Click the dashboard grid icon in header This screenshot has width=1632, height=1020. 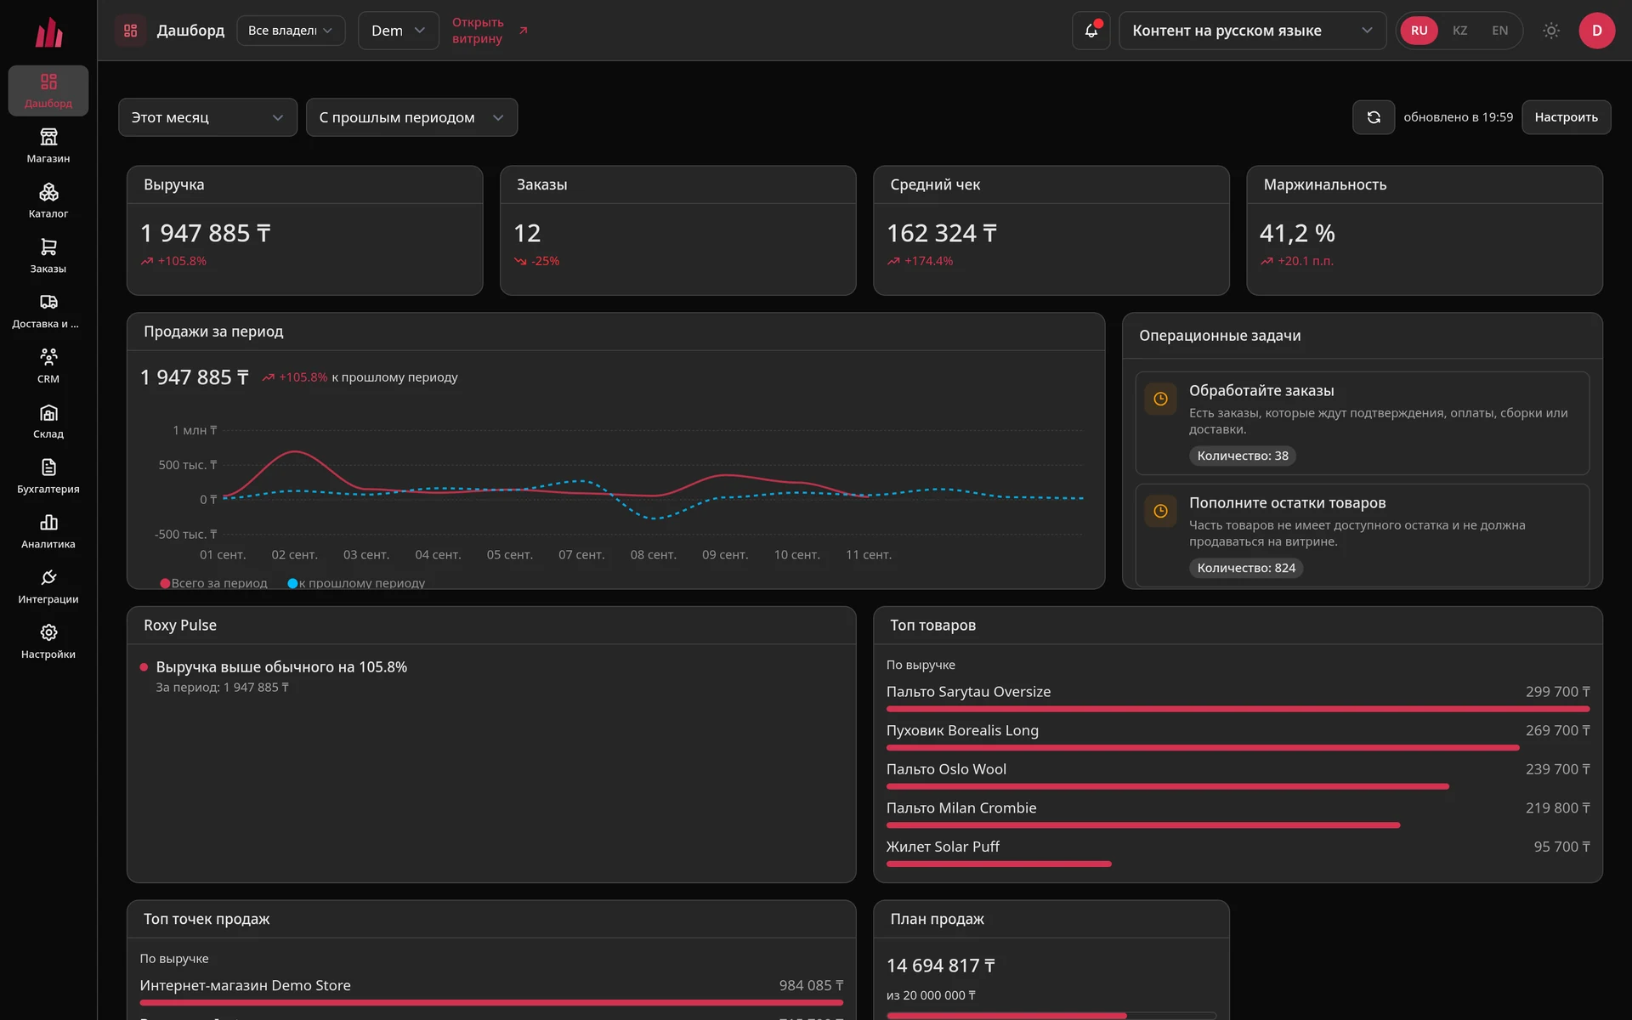click(x=130, y=31)
